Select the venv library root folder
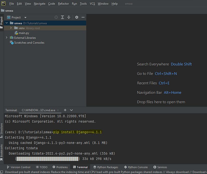The image size is (207, 174). coord(45,28)
